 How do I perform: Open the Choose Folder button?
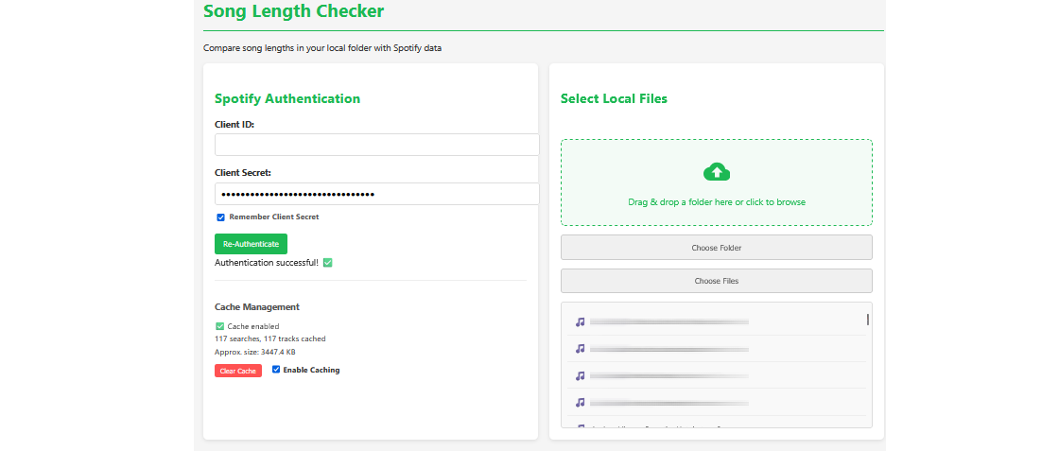pyautogui.click(x=717, y=247)
